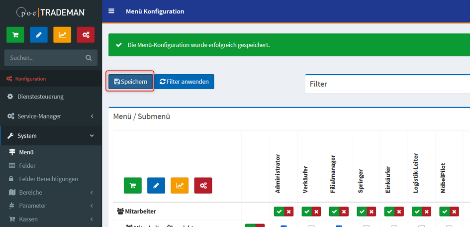Image resolution: width=470 pixels, height=227 pixels.
Task: Select the orange chart button in the table header
Action: 180,186
